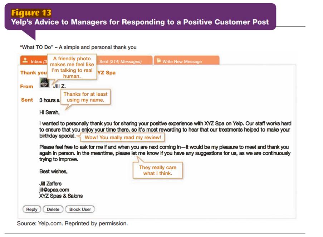Click the "Wow! You really read my review!" callout

tap(123, 137)
